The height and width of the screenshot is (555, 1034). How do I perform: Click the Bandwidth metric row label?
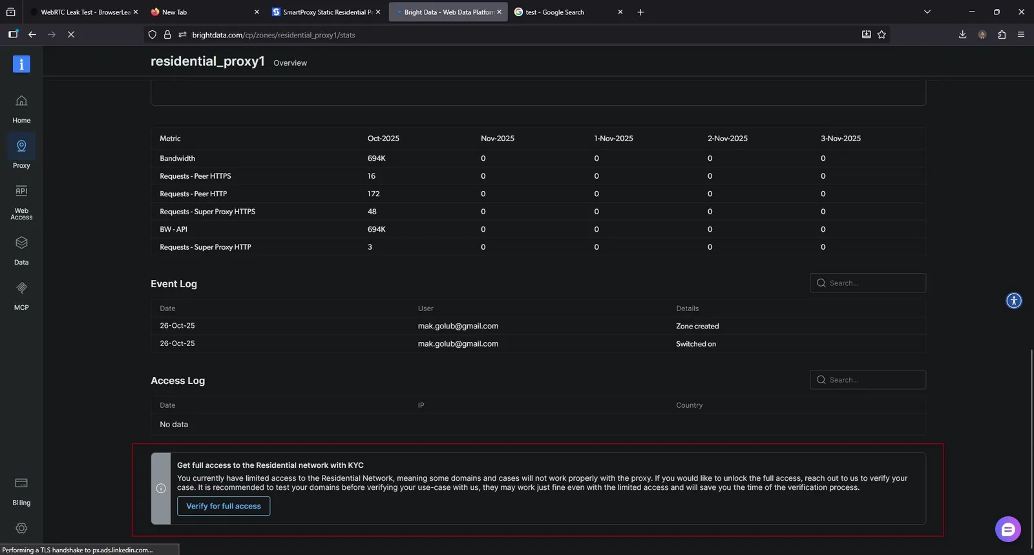177,158
